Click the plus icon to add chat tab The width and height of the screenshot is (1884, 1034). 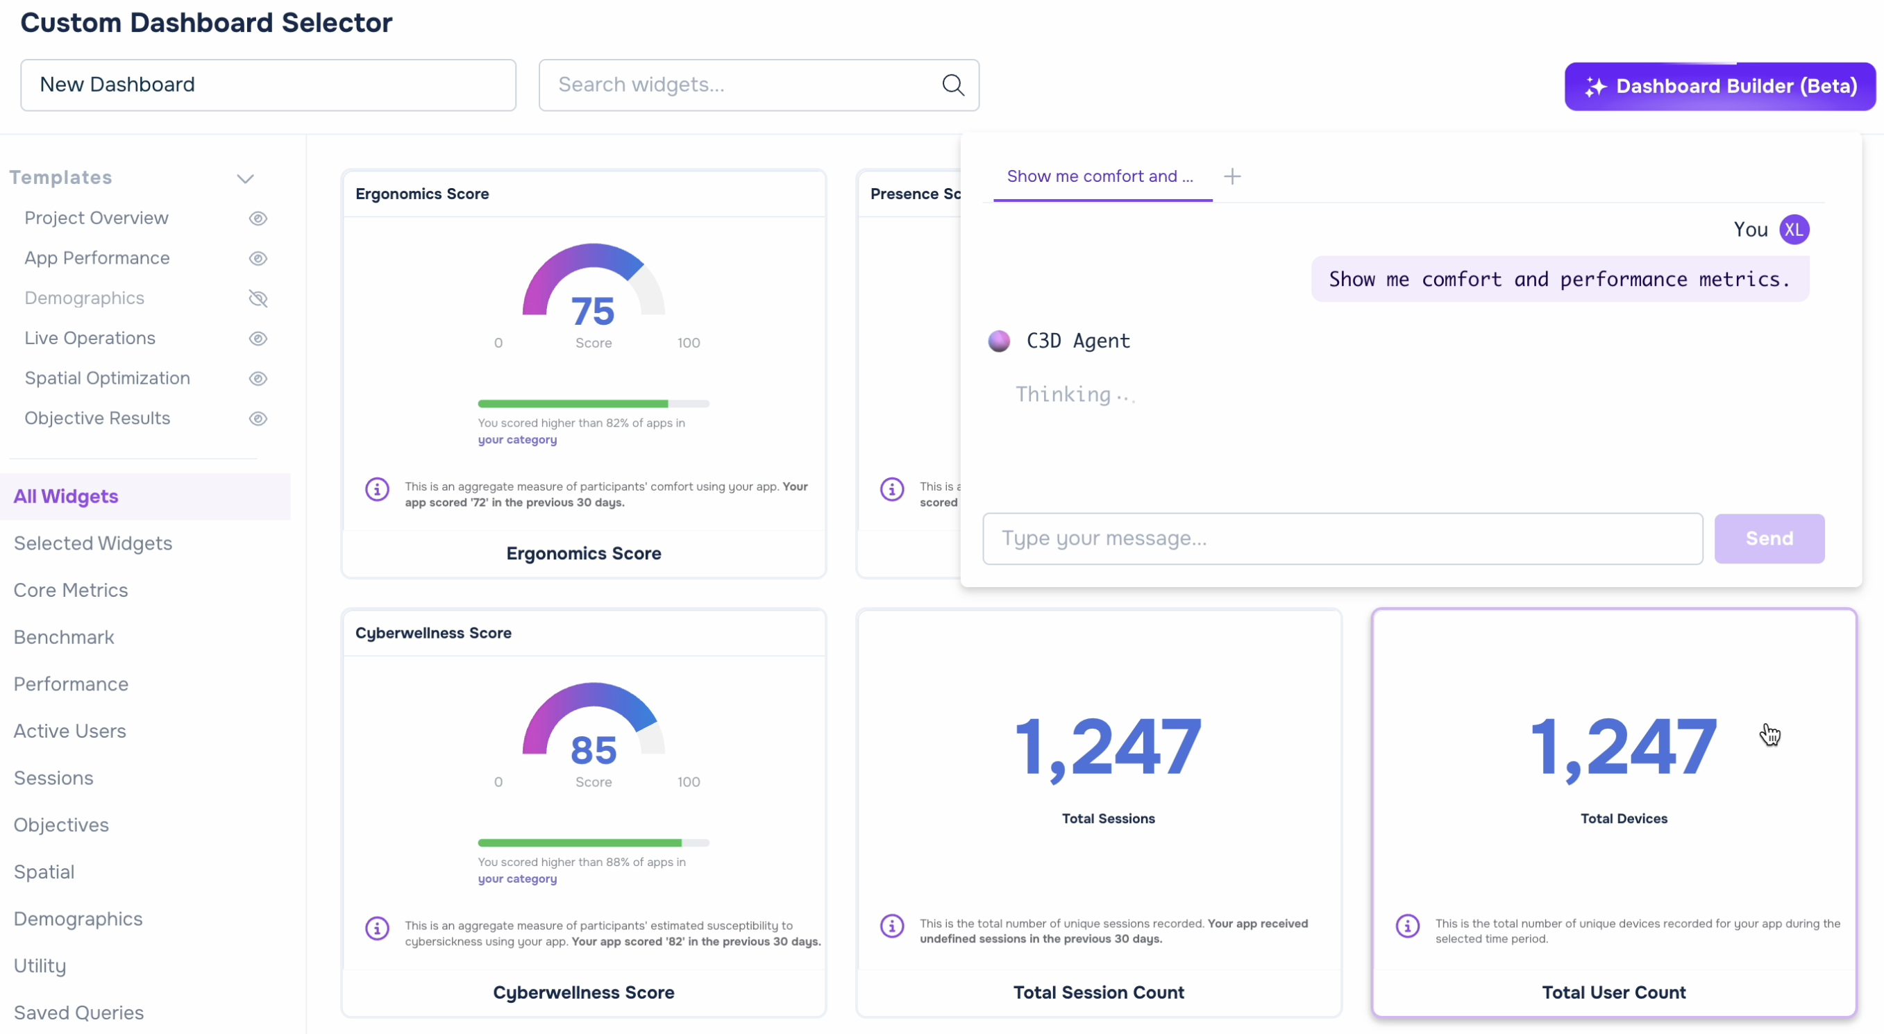(1232, 176)
